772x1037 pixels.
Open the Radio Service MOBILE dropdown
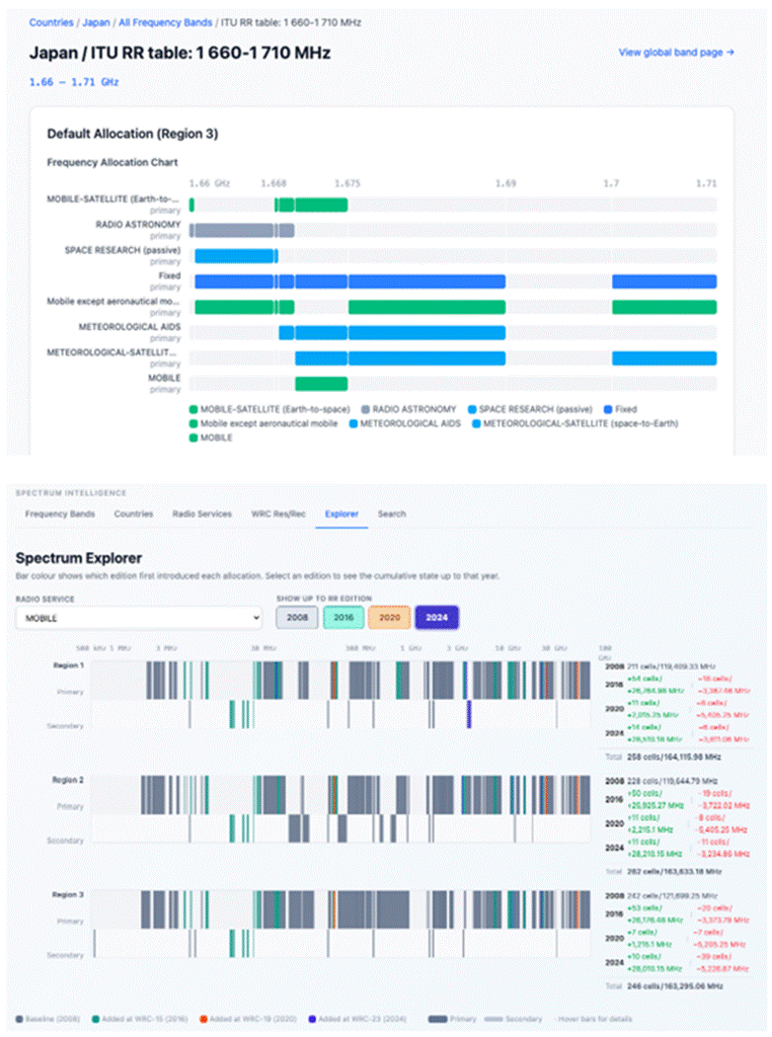(138, 618)
